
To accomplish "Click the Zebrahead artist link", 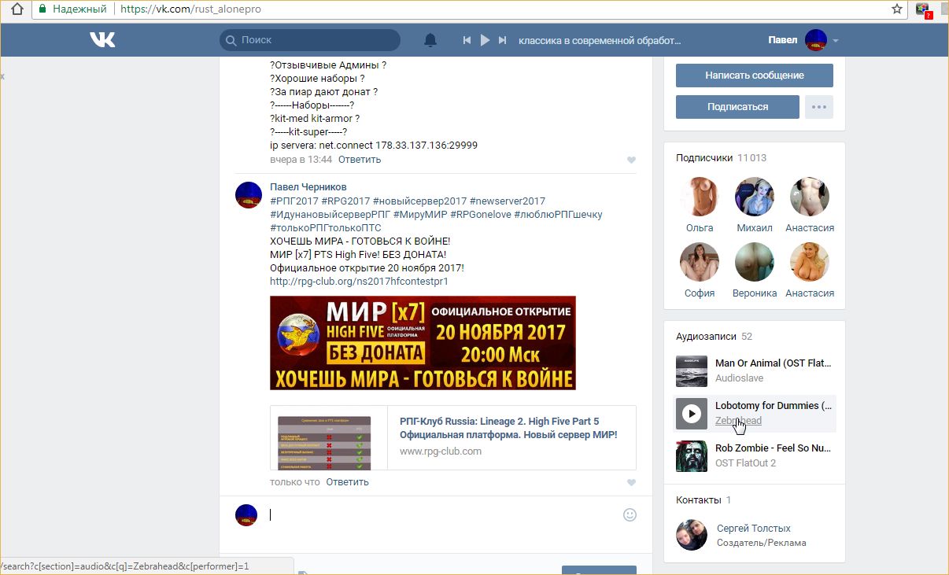I will pos(738,421).
